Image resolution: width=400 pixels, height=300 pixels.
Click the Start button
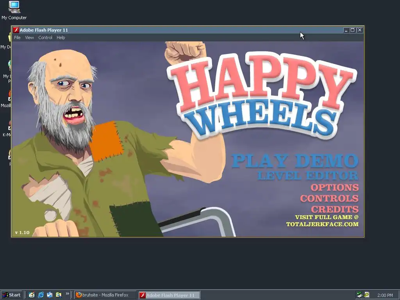tap(11, 295)
